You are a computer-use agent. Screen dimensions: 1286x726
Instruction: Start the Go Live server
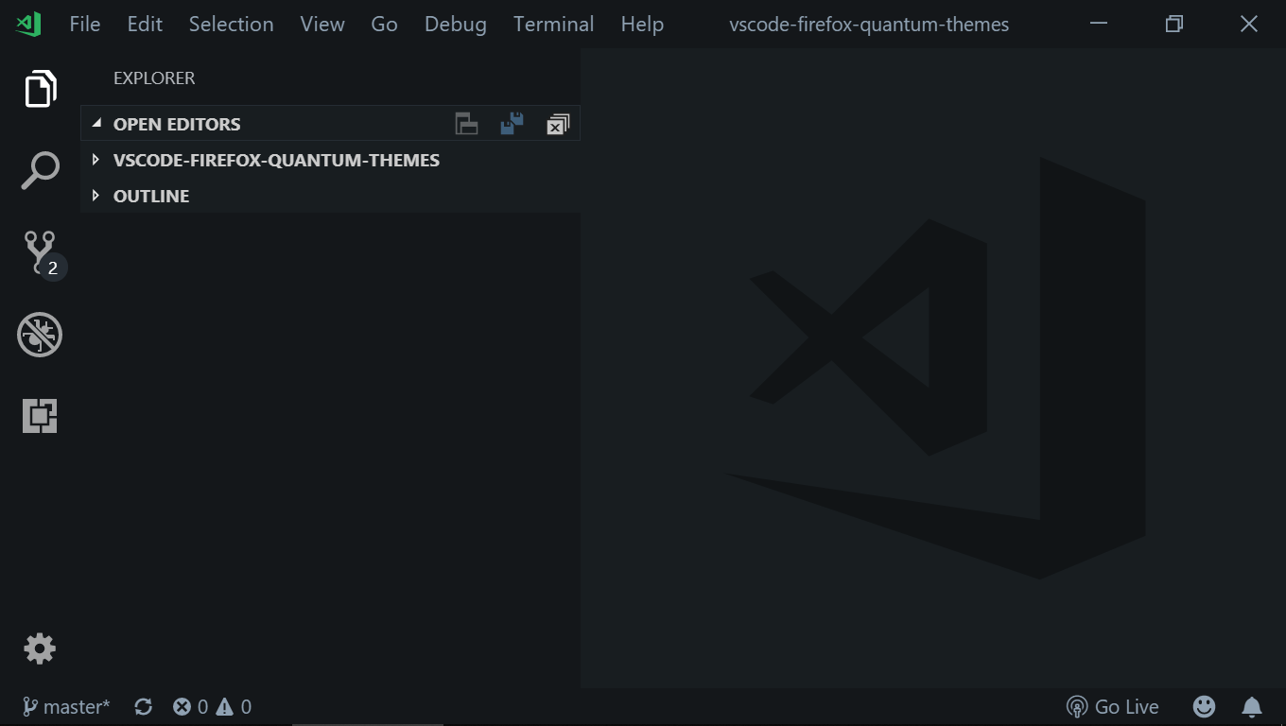(x=1113, y=706)
